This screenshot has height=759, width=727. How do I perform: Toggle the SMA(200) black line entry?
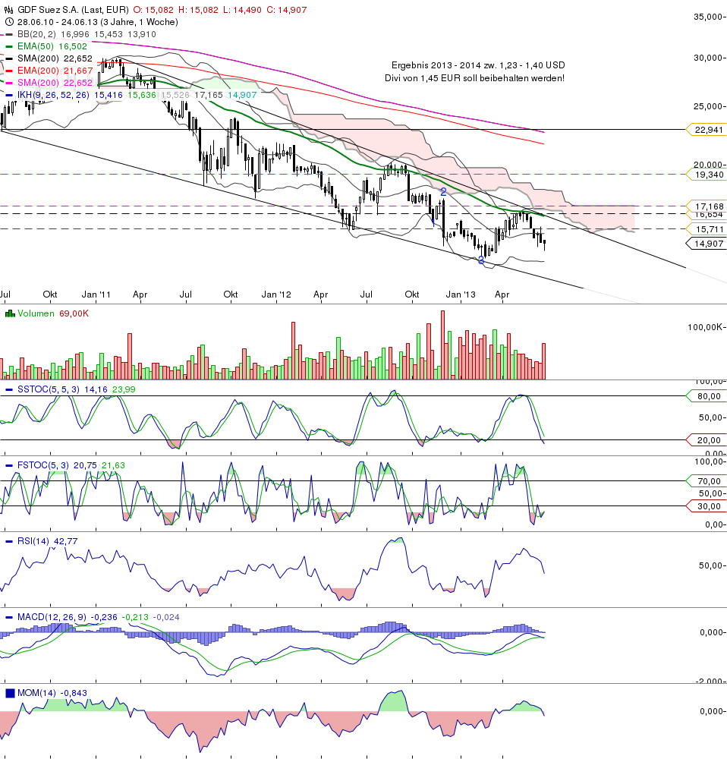click(x=36, y=58)
